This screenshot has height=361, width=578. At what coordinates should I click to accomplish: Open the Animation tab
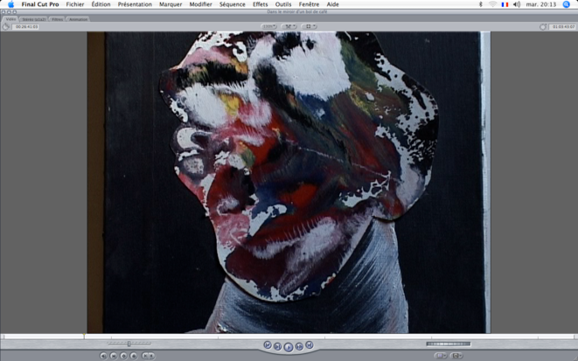point(78,19)
